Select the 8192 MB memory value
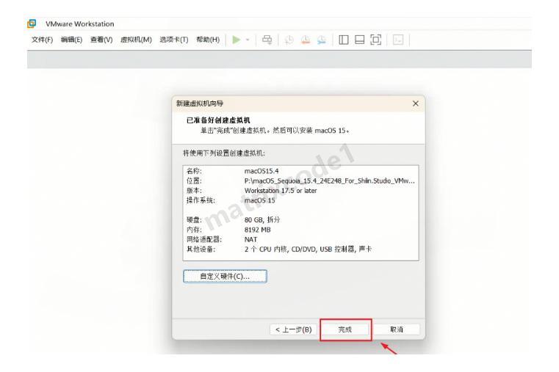Screen dimensions: 559x372 point(257,230)
